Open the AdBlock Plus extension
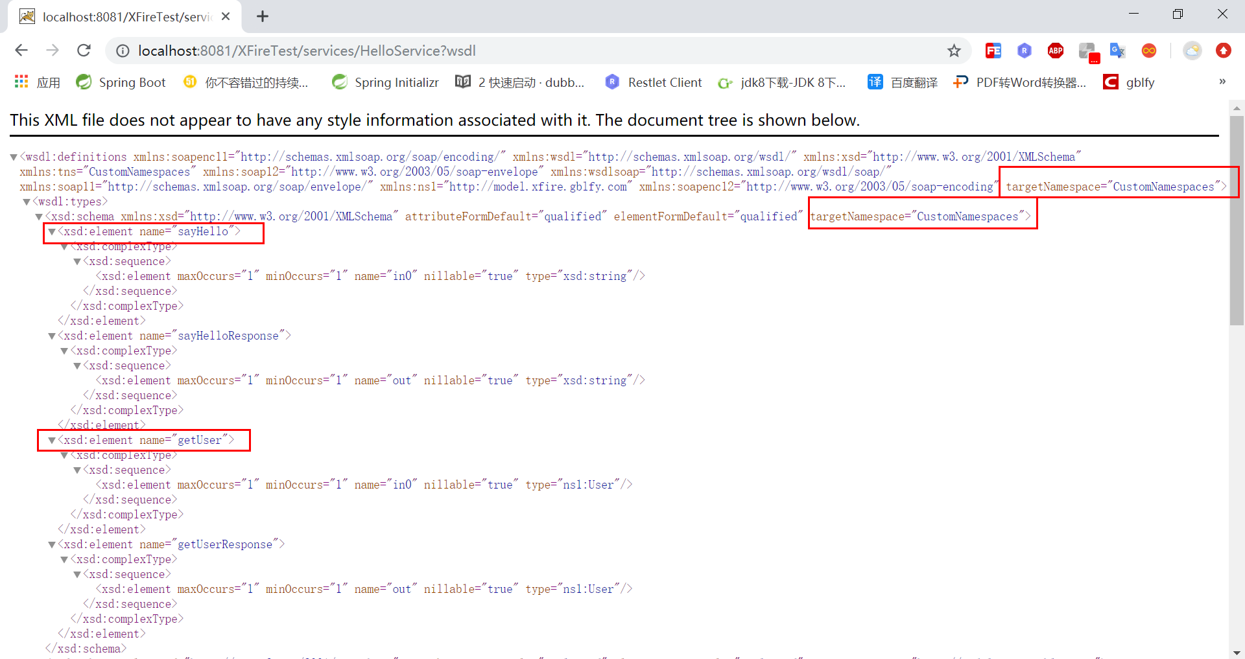Image resolution: width=1245 pixels, height=659 pixels. (x=1056, y=51)
